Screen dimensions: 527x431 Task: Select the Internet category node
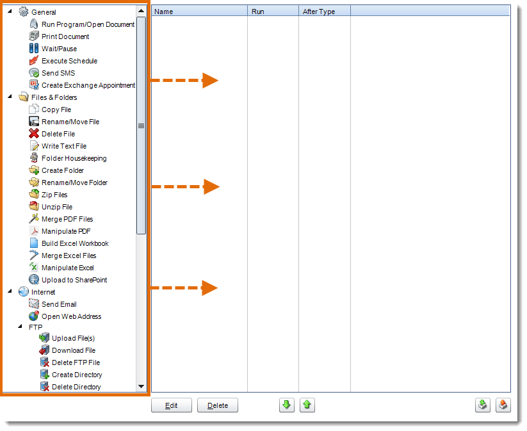click(43, 292)
